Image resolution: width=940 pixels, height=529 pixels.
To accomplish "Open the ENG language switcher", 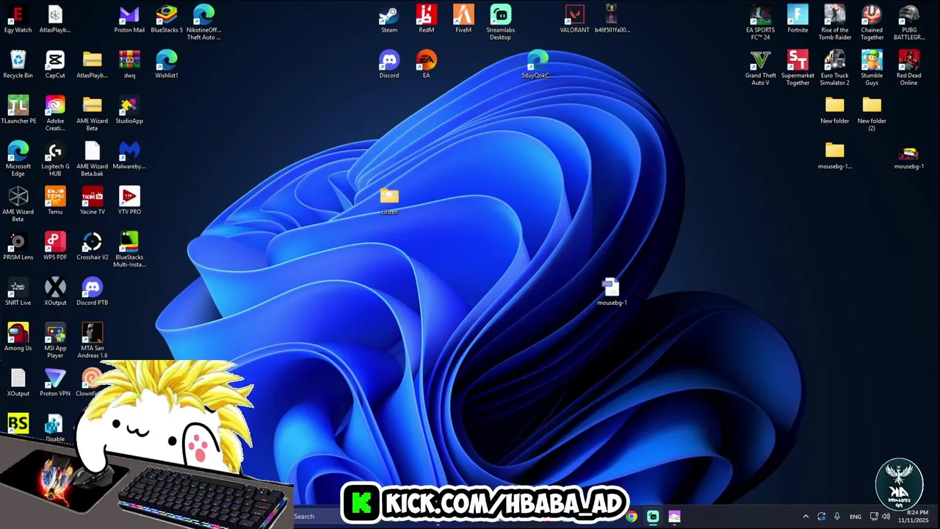I will click(856, 517).
